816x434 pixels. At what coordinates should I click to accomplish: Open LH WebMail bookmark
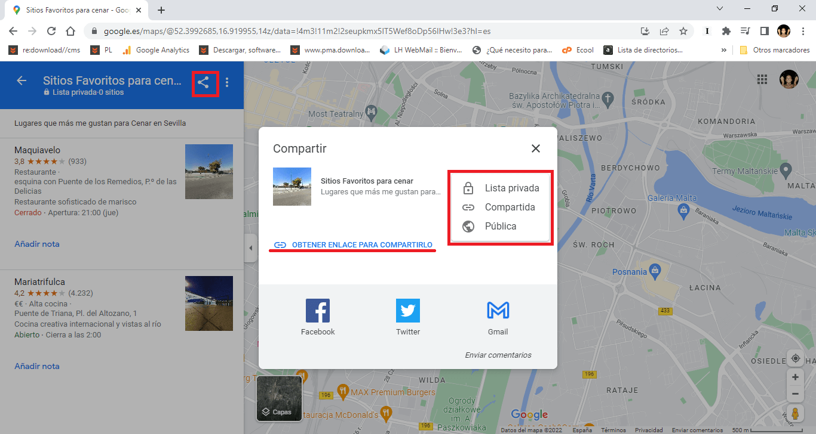[422, 50]
